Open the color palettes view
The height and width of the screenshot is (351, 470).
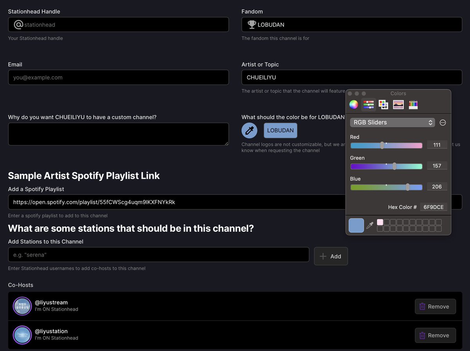click(x=383, y=104)
